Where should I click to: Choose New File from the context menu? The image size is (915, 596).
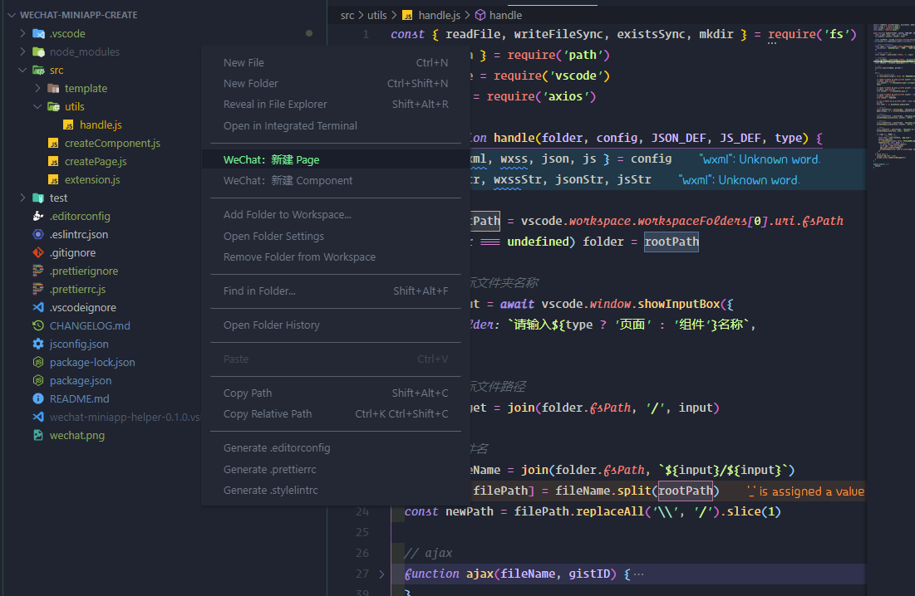click(336, 63)
